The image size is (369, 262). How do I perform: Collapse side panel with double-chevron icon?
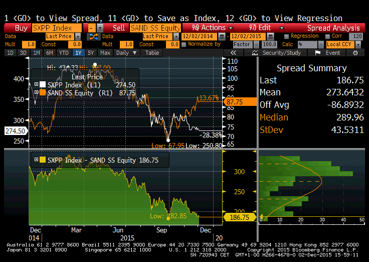[233, 53]
